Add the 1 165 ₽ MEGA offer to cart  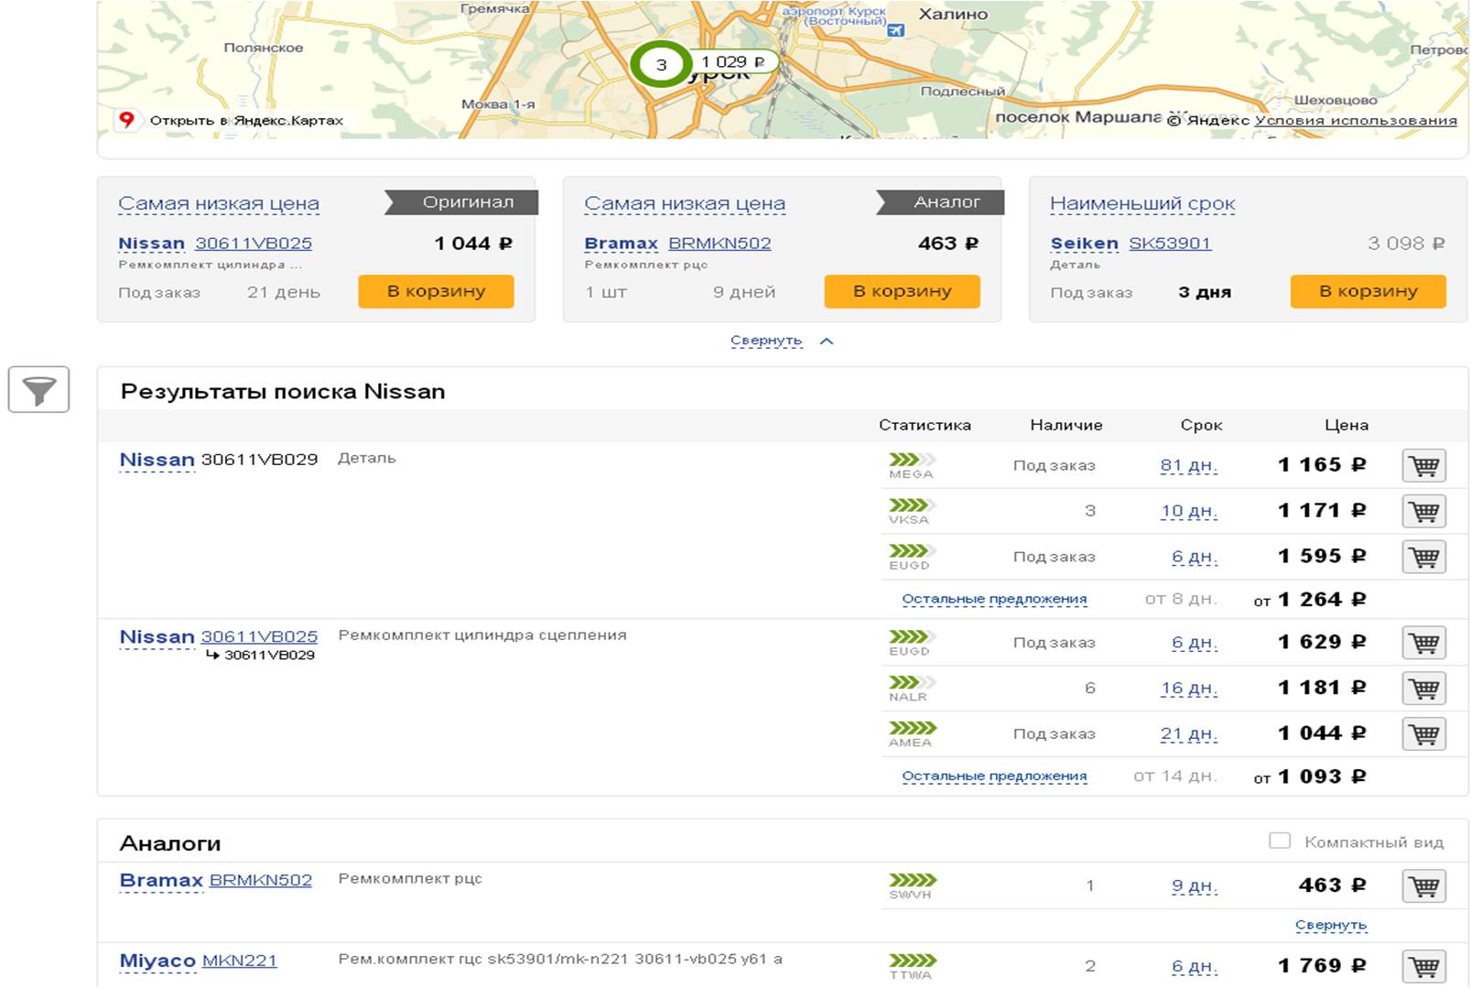(1423, 465)
